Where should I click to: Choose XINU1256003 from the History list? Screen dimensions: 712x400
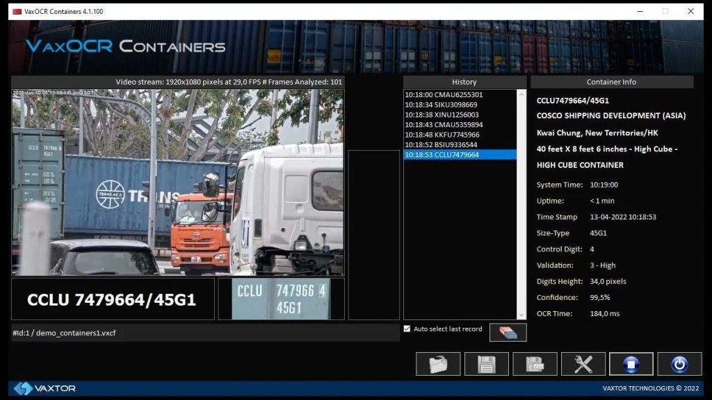(x=442, y=115)
